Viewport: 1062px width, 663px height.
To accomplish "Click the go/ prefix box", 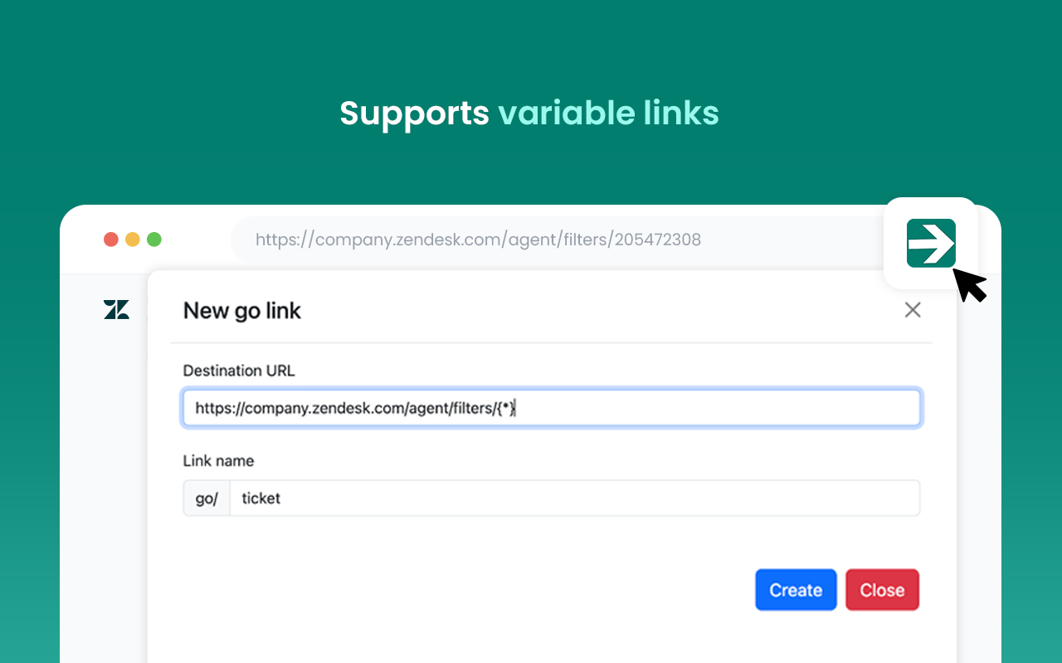I will (207, 498).
